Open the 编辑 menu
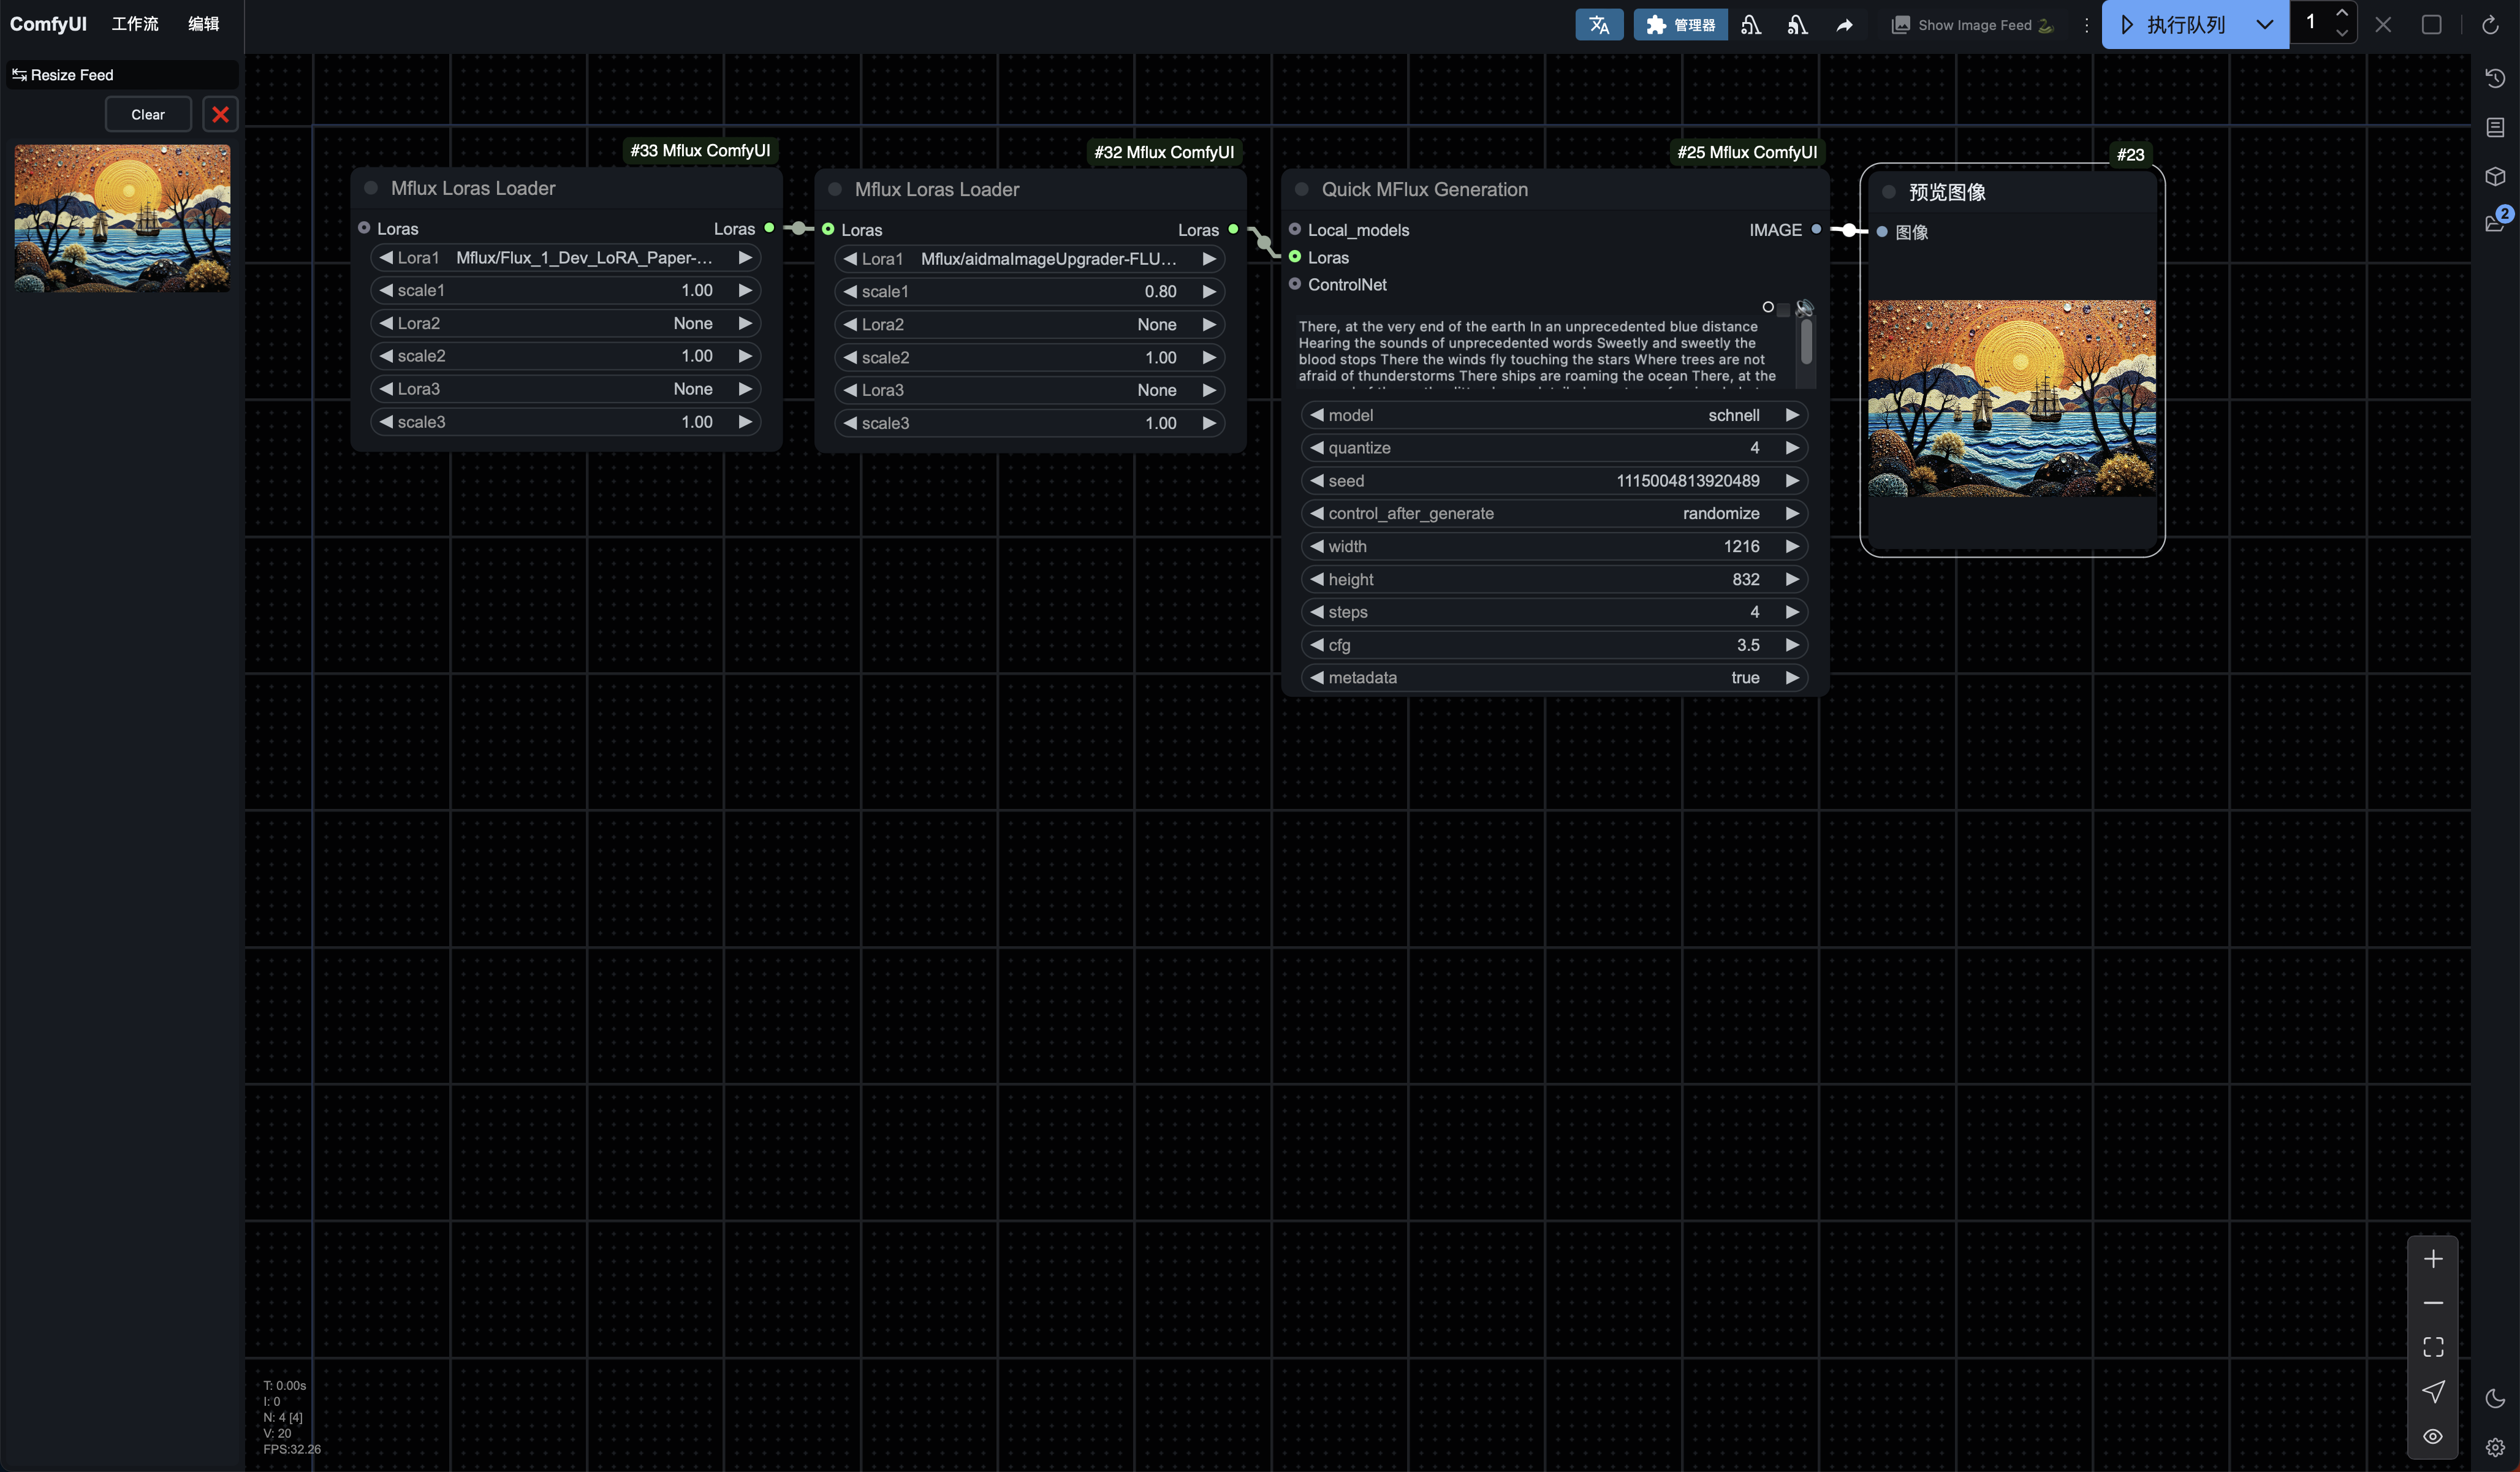 coord(203,24)
